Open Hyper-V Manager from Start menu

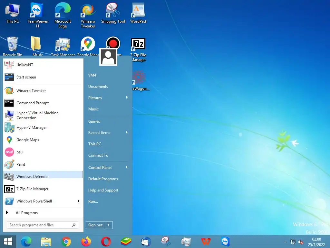(43, 128)
